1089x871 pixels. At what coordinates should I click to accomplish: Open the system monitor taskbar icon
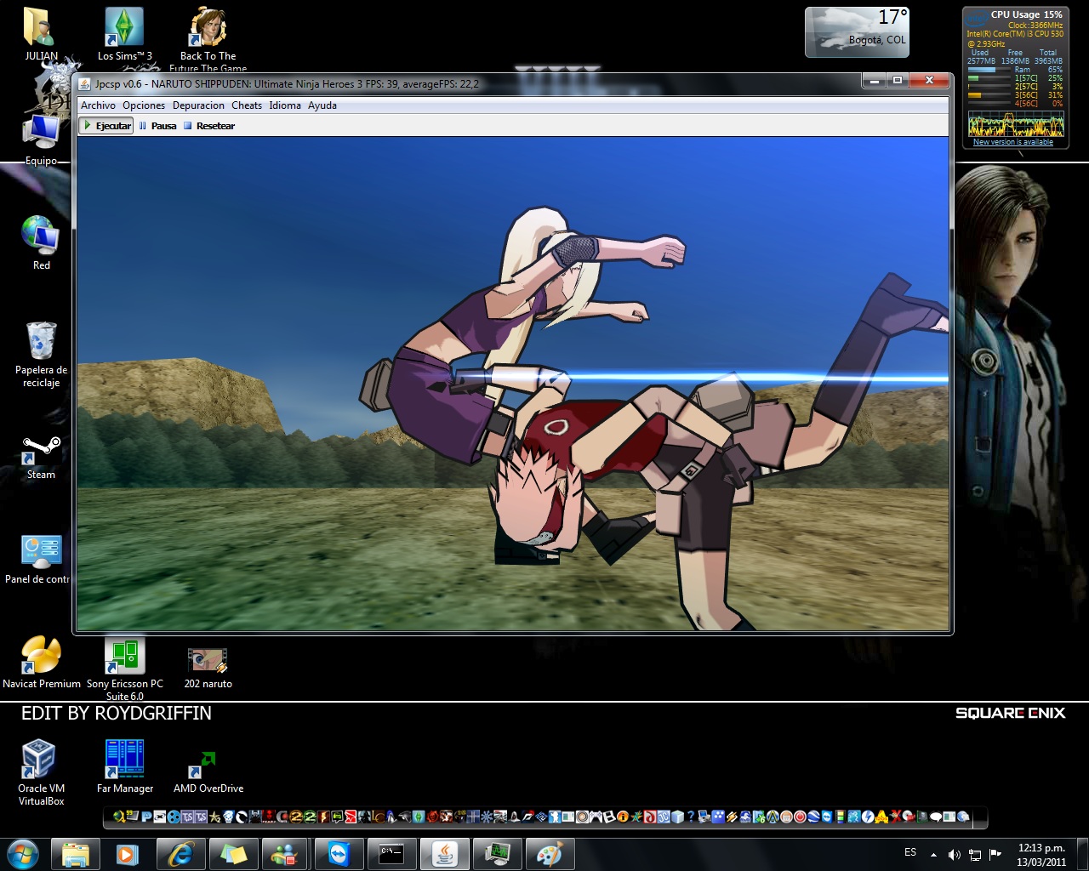[x=497, y=853]
